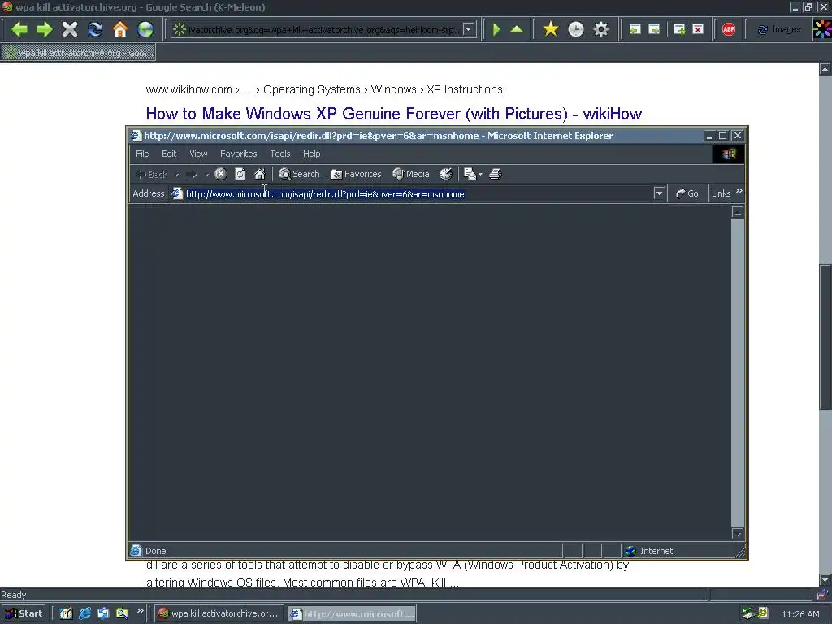This screenshot has height=624, width=832.
Task: Close current tab with red X icon
Action: tap(698, 30)
